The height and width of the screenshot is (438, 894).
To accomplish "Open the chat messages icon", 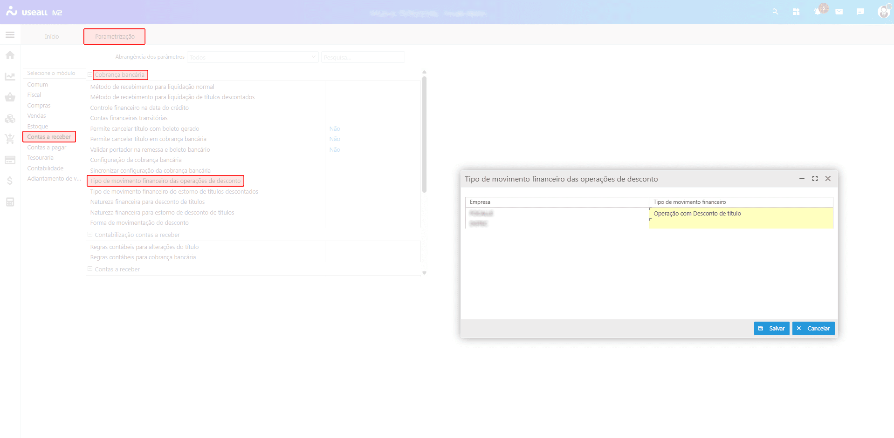I will pos(860,12).
